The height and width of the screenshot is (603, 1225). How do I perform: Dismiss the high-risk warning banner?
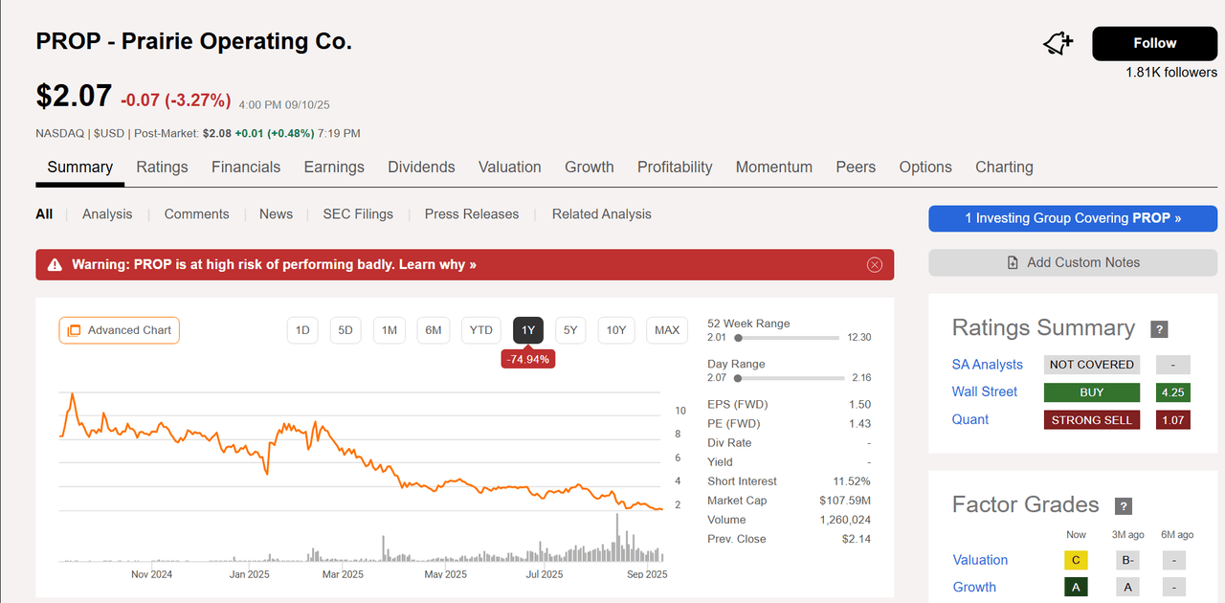(x=874, y=264)
